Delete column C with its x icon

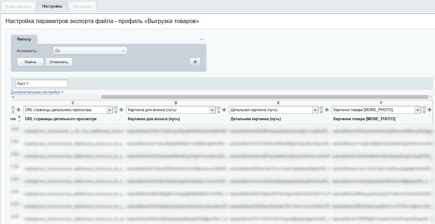point(116,112)
